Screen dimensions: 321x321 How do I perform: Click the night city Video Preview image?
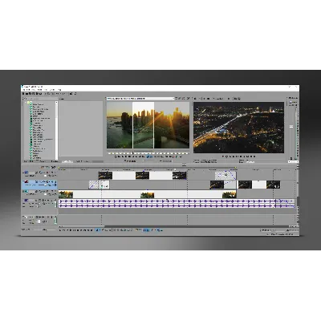(x=238, y=128)
